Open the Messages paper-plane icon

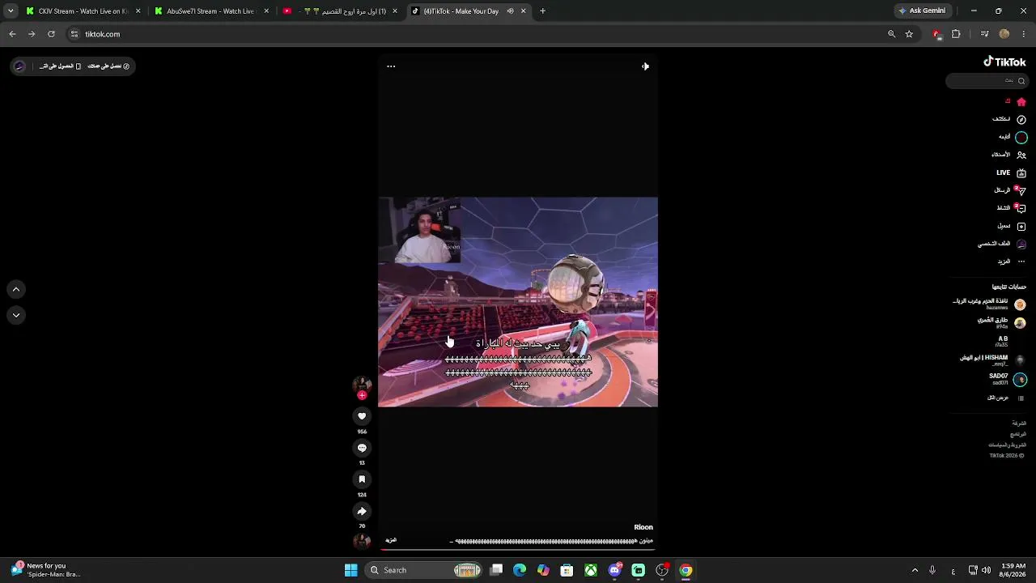[x=1021, y=191]
